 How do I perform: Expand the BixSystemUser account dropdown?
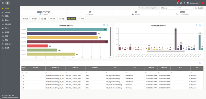click(x=200, y=3)
